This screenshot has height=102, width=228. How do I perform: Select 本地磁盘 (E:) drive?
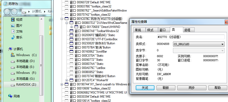click(x=23, y=67)
